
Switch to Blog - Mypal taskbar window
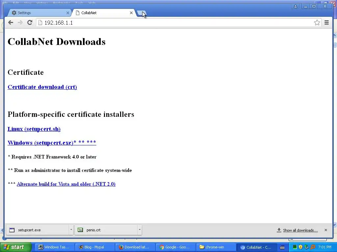95,247
